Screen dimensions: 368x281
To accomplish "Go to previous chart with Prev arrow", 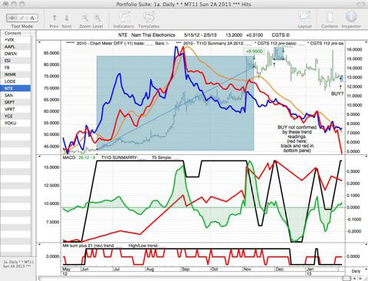I will coord(54,18).
